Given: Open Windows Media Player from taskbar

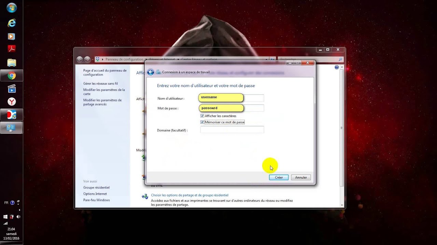Looking at the screenshot, I should point(12,36).
